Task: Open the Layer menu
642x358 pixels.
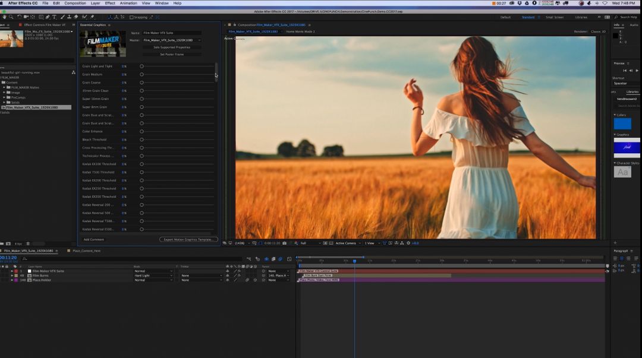Action: coord(95,4)
